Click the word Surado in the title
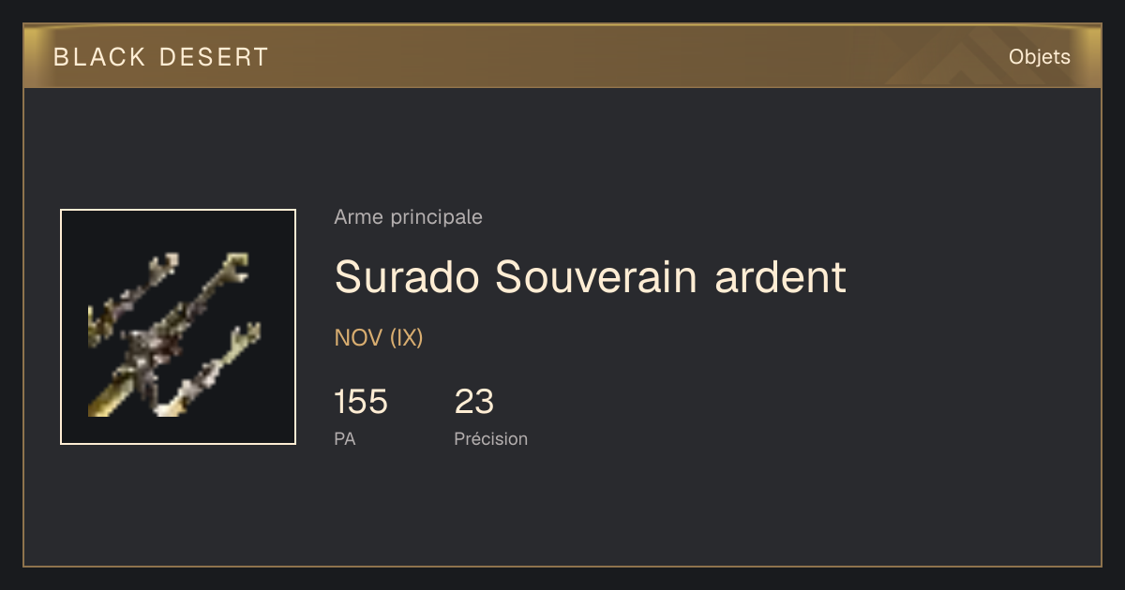 408,277
